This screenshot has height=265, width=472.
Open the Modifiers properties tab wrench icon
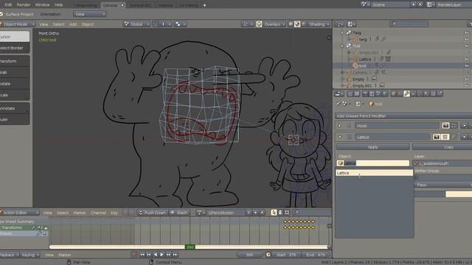pyautogui.click(x=406, y=93)
